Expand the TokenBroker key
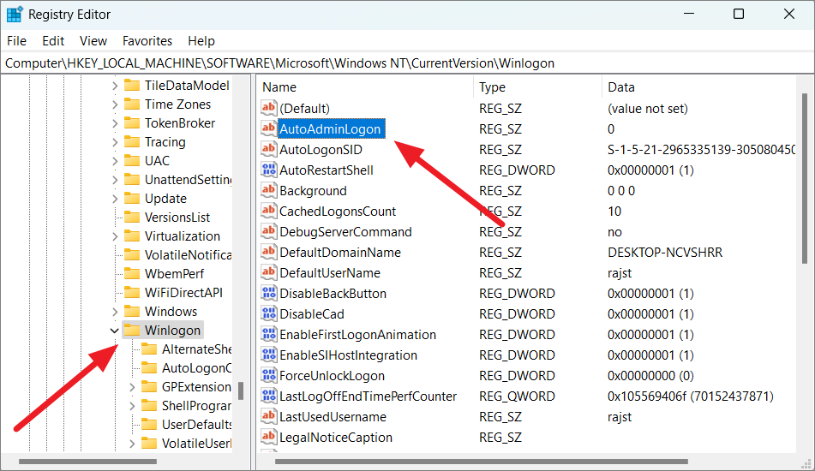Viewport: 815px width, 471px height. [115, 123]
